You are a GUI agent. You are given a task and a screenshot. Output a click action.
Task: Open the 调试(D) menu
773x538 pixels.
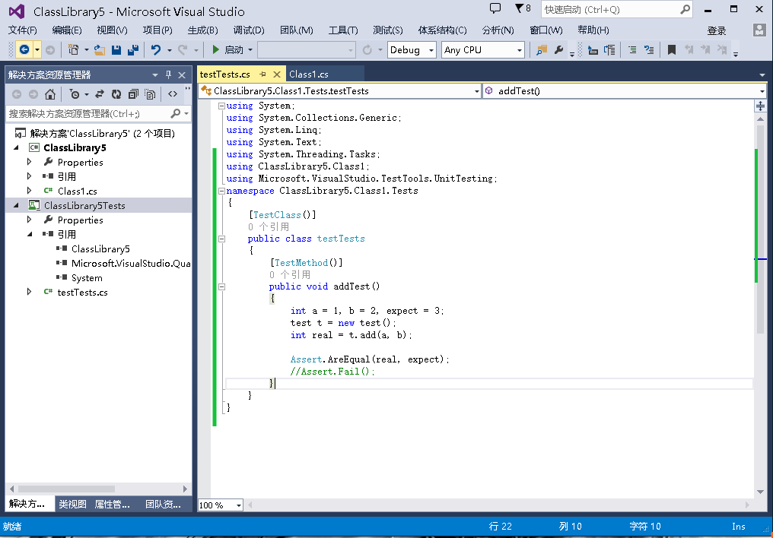click(x=249, y=30)
